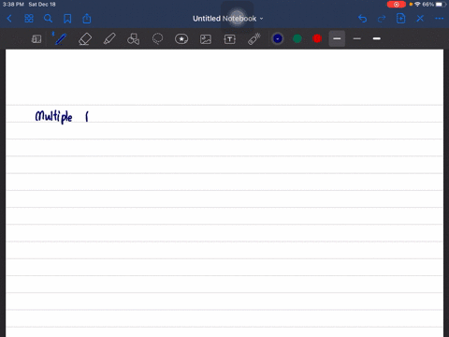
Task: Tap the screen recording indicator in status bar
Action: point(396,5)
